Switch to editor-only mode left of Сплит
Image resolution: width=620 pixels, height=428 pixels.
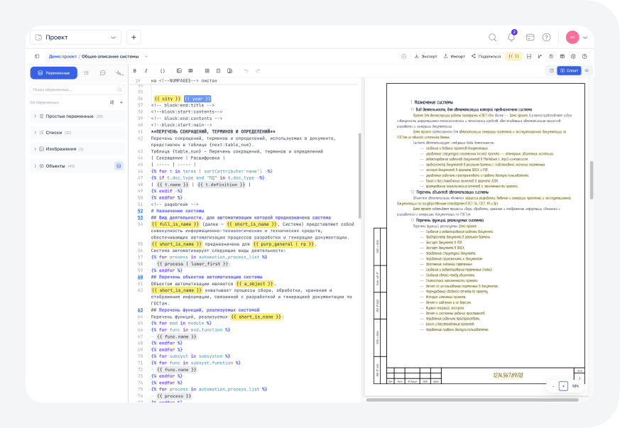[552, 71]
